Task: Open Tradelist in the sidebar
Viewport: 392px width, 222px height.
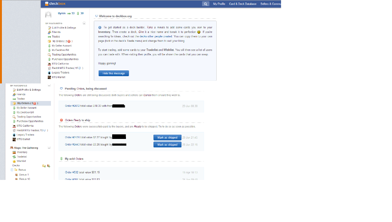Action: coord(22,157)
